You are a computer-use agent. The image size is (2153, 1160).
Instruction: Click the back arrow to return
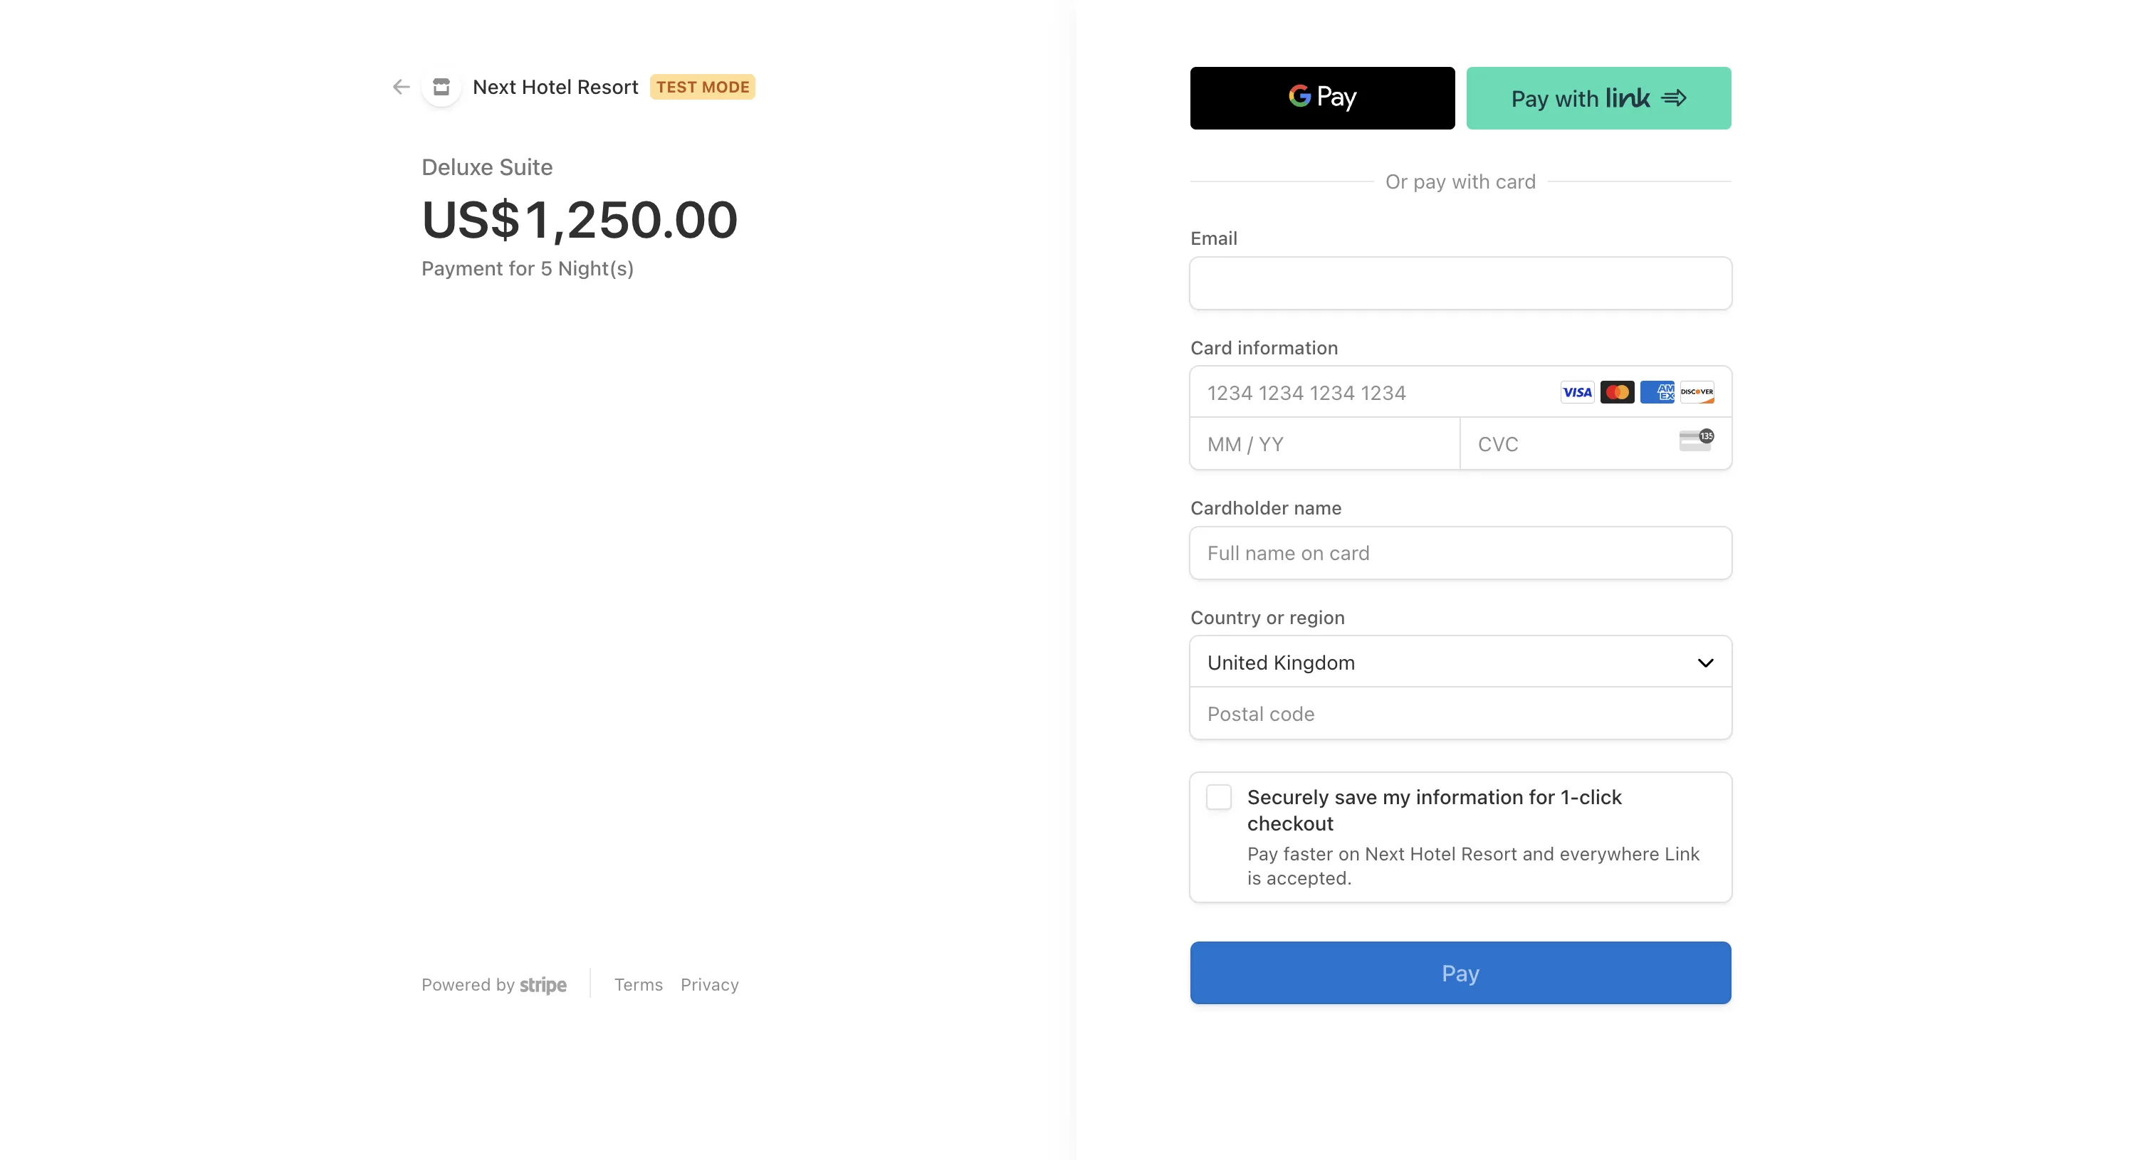pyautogui.click(x=400, y=87)
